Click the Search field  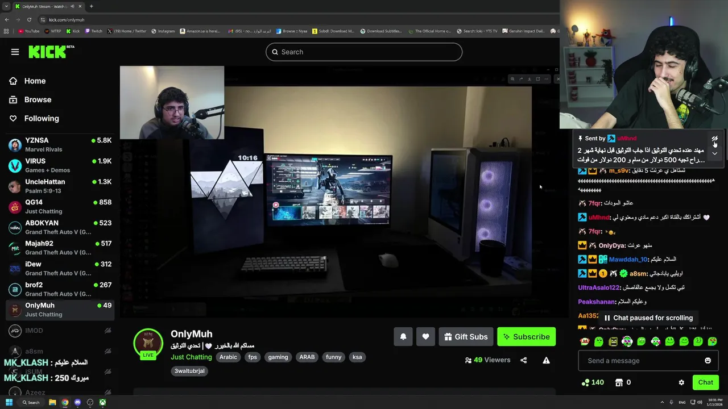pyautogui.click(x=364, y=52)
